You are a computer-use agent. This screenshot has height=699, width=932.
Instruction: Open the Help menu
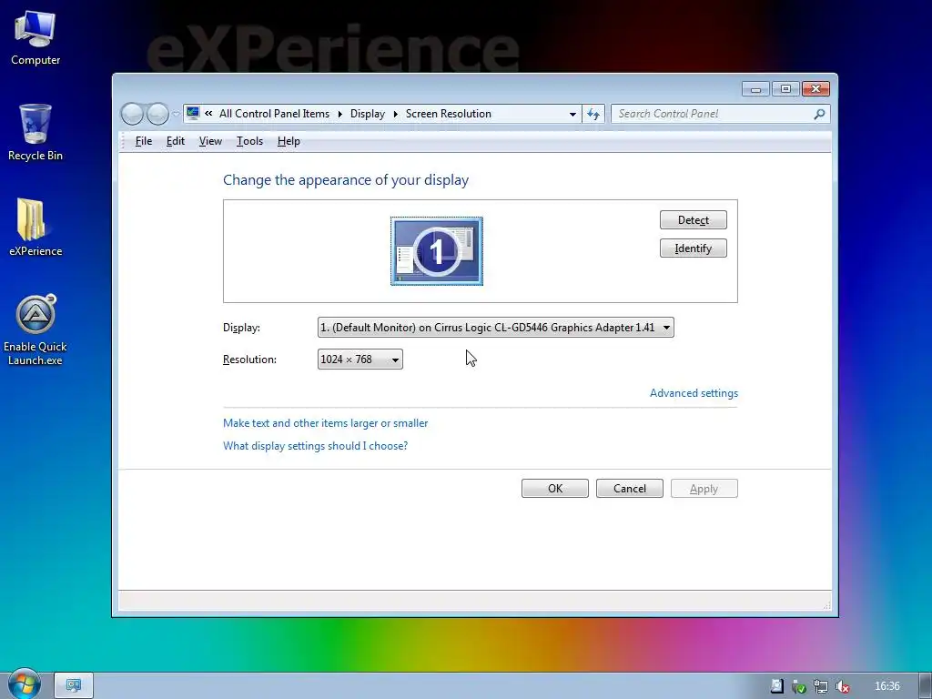(289, 141)
